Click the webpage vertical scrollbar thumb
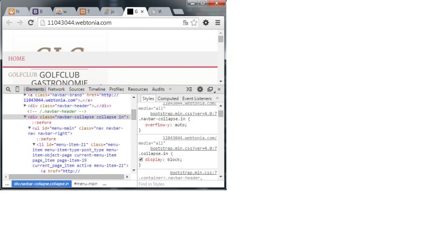The width and height of the screenshot is (430, 242). 220,39
